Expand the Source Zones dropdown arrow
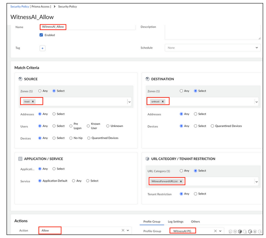266x238 pixels. pos(130,102)
